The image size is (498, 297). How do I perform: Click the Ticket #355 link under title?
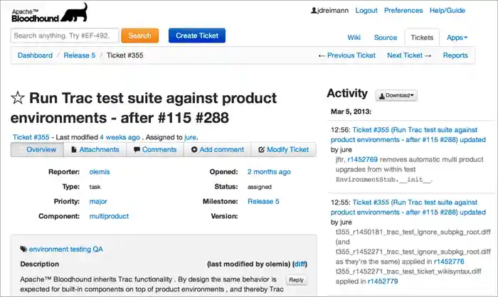[31, 137]
